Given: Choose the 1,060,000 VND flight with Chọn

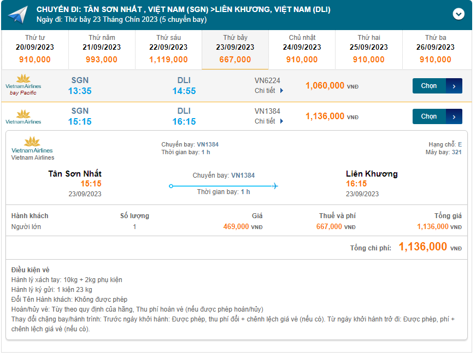Looking at the screenshot, I should tap(430, 86).
